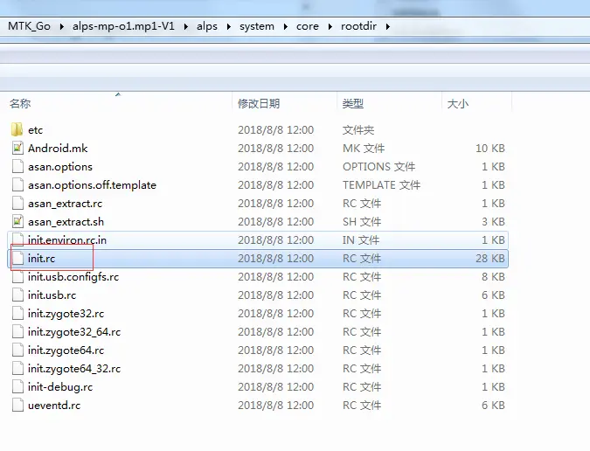This screenshot has width=590, height=451.
Task: Select the asan.options file icon
Action: tap(17, 167)
